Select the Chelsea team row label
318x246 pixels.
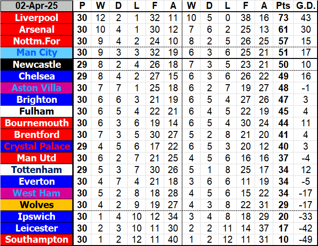(x=37, y=76)
